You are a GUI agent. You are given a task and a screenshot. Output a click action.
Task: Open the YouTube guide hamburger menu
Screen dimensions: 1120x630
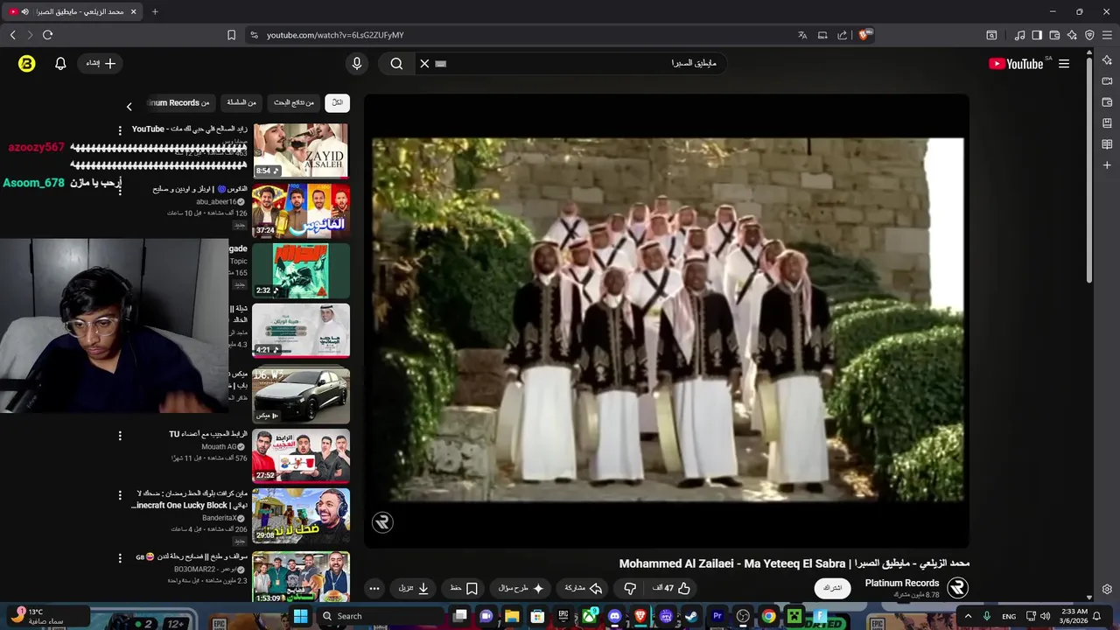tap(1064, 64)
